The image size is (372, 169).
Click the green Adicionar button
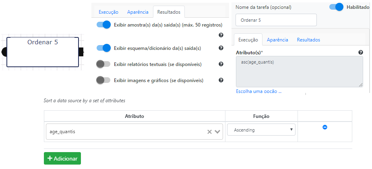pos(62,158)
